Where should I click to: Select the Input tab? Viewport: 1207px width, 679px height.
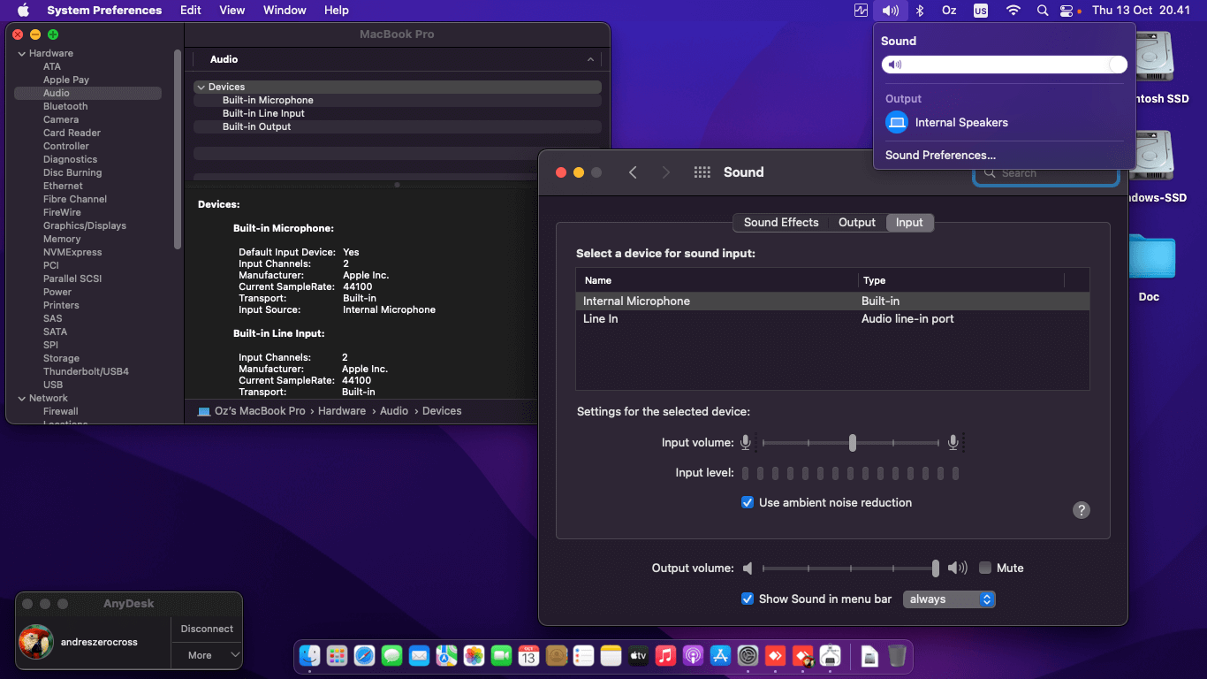click(x=909, y=223)
